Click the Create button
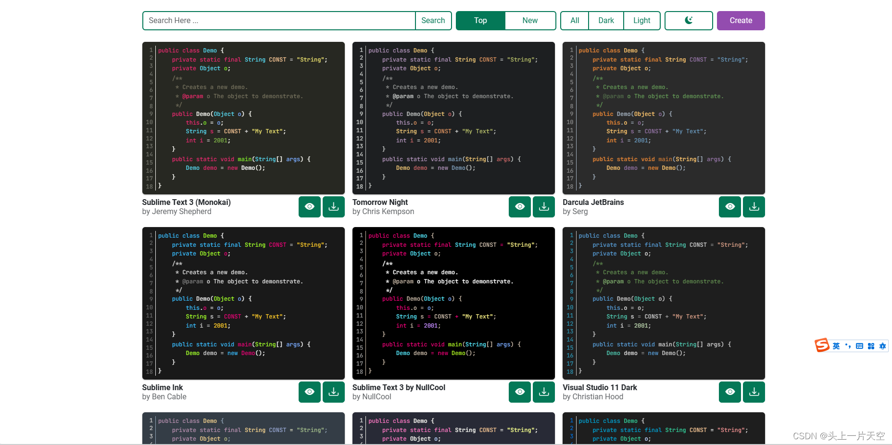 click(x=741, y=21)
